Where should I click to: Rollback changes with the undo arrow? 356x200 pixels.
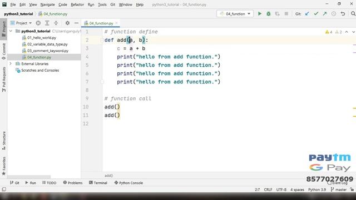pyautogui.click(x=343, y=14)
